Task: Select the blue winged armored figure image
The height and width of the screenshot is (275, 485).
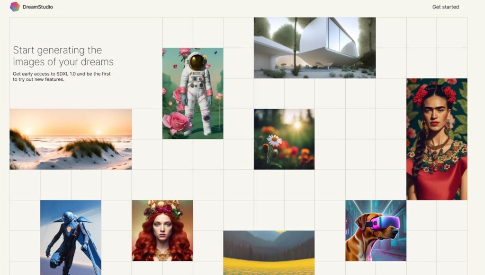Action: (x=71, y=237)
